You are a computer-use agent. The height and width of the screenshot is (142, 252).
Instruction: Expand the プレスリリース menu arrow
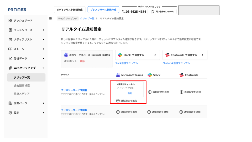click(43, 30)
